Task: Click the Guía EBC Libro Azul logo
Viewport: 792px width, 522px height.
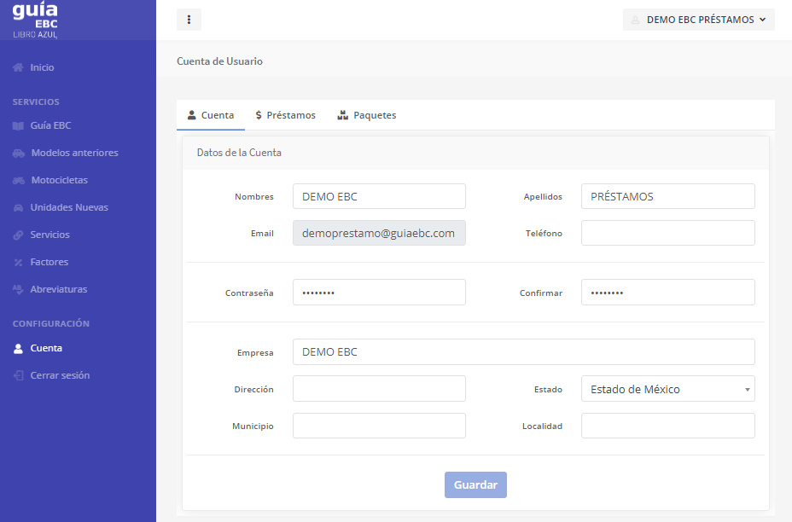Action: [x=36, y=20]
